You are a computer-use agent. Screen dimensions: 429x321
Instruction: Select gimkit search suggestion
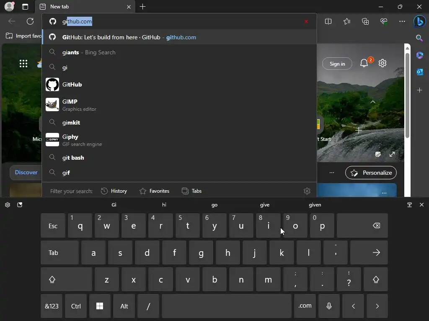(x=179, y=122)
